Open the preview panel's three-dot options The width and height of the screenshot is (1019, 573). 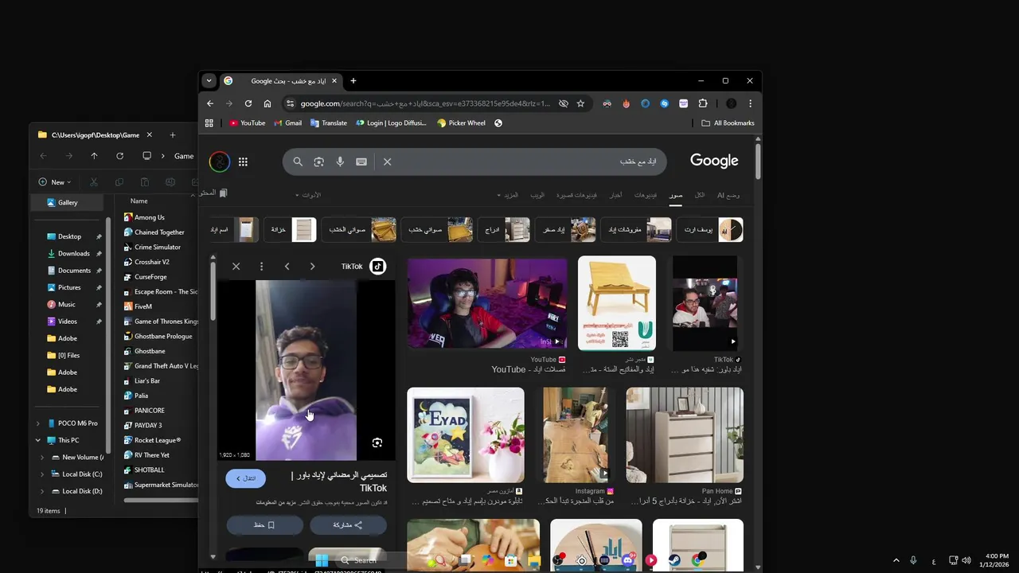[x=261, y=267]
